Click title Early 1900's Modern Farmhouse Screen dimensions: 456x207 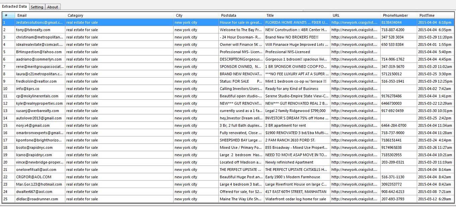click(x=292, y=177)
